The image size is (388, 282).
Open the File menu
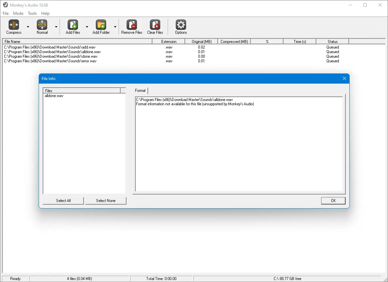[6, 13]
